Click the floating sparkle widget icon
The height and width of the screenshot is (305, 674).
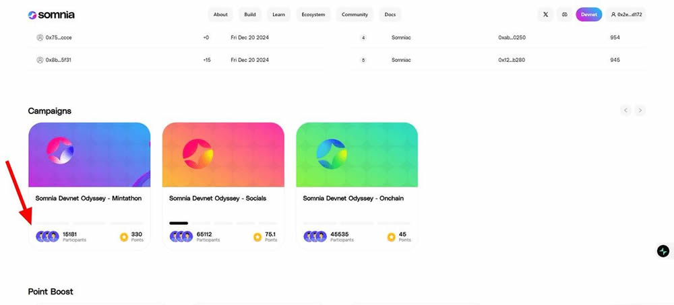663,251
